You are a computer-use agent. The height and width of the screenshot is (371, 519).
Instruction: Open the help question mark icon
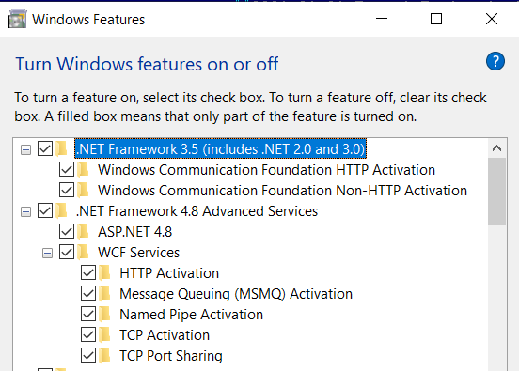click(x=495, y=61)
